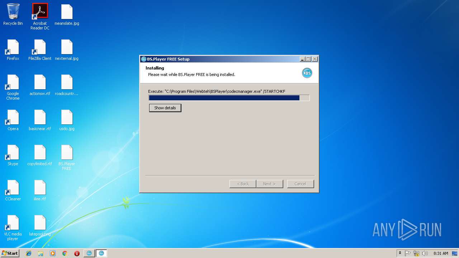This screenshot has height=258, width=459.
Task: Open Chrome from the taskbar
Action: click(65, 253)
